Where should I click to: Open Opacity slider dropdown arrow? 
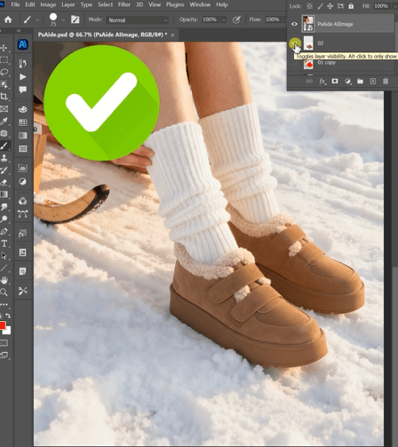224,20
